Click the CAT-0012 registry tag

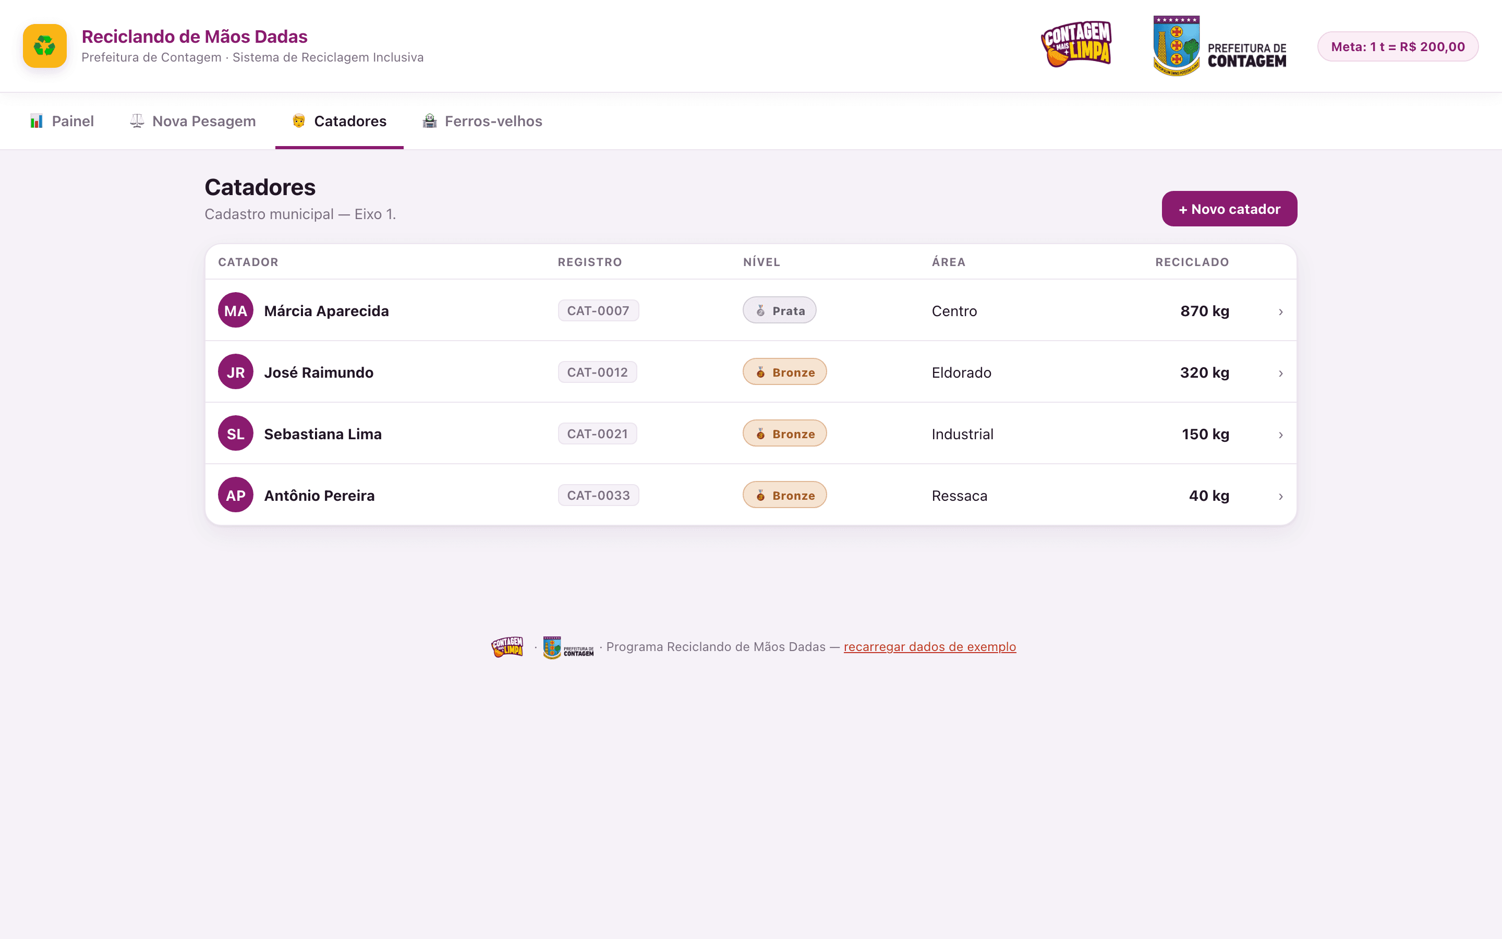[x=597, y=372]
